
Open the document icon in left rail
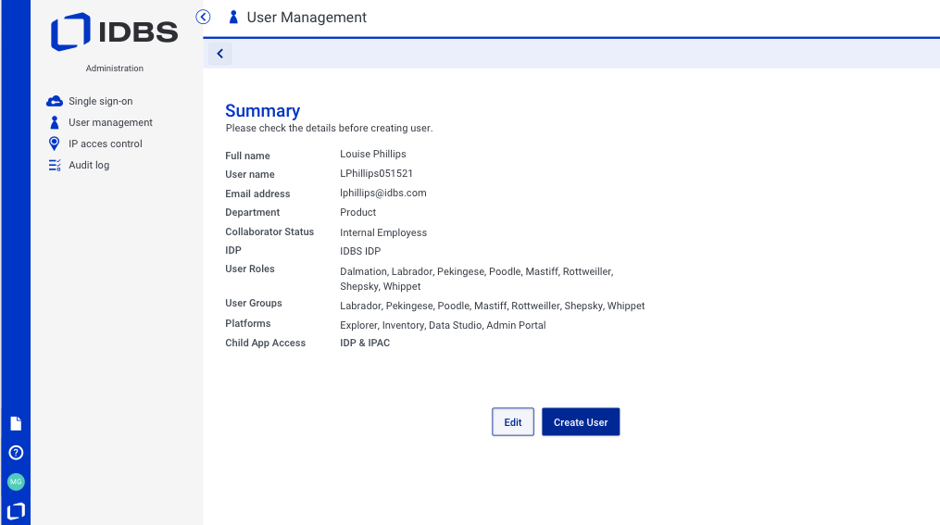tap(16, 423)
